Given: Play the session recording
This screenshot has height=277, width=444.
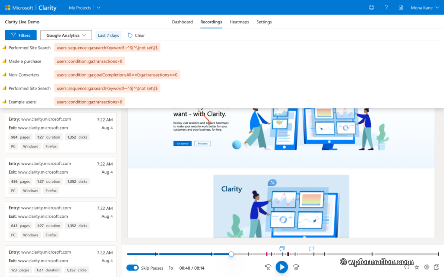Looking at the screenshot, I should click(282, 267).
